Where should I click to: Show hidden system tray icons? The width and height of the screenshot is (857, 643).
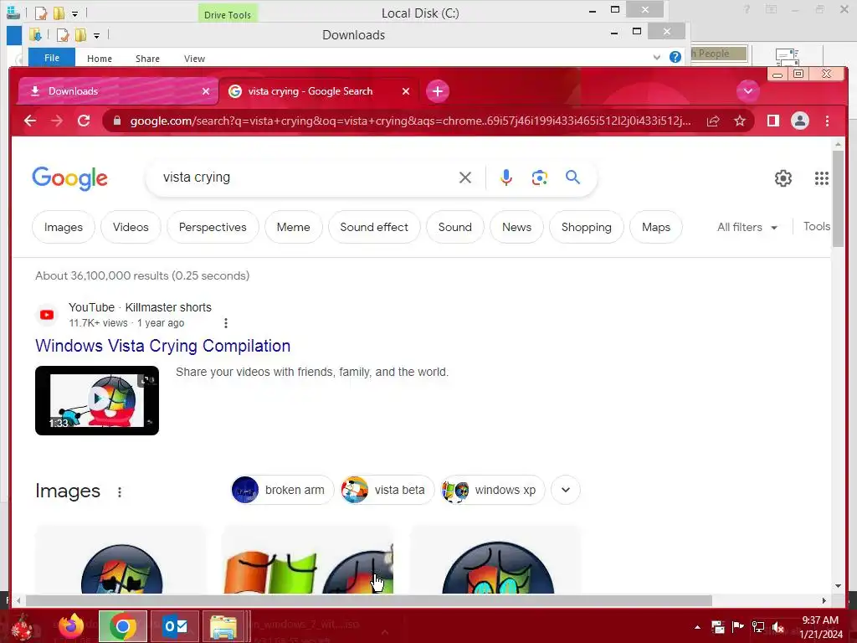[697, 627]
